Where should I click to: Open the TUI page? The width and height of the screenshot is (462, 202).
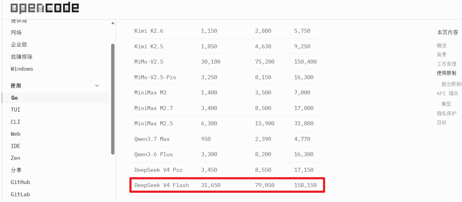tap(16, 110)
